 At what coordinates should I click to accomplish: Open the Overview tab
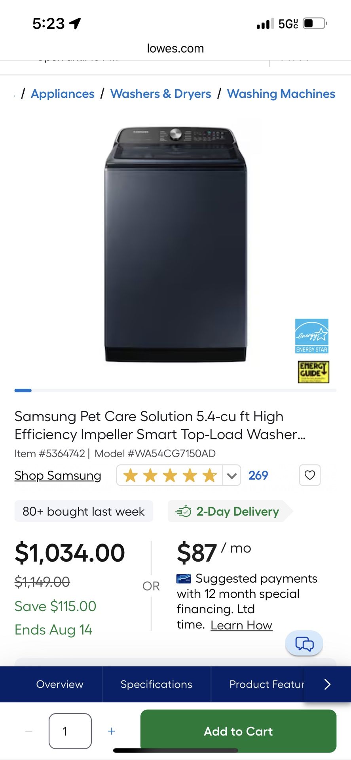click(59, 684)
